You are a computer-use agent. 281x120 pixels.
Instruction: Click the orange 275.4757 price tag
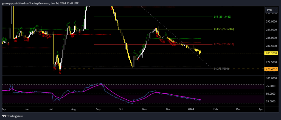click(271, 69)
